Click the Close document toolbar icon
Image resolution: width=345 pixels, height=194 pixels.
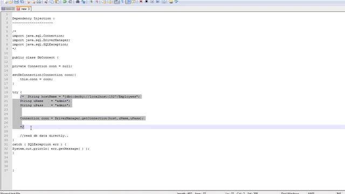point(29,2)
